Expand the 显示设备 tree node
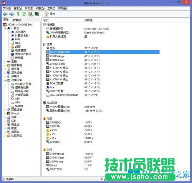 point(5,73)
